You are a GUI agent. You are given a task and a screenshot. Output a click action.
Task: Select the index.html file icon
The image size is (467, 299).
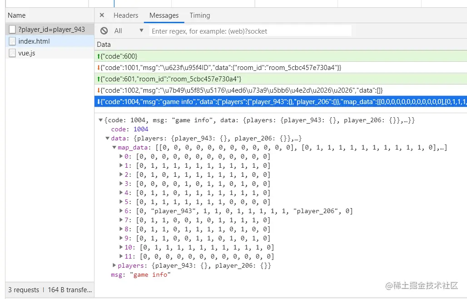[12, 41]
